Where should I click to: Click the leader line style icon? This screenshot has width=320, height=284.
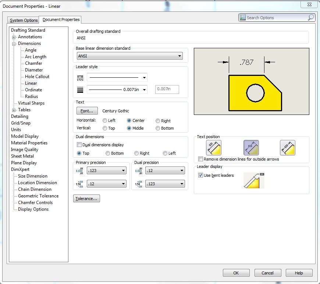click(80, 78)
